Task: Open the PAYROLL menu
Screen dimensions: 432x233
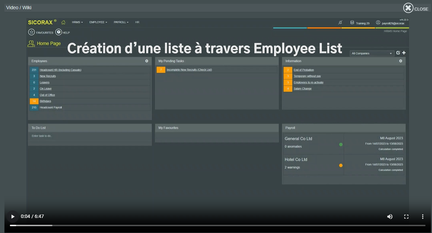Action: 121,22
